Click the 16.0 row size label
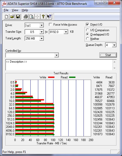Screen dimensions: 122x156 coord(12,101)
